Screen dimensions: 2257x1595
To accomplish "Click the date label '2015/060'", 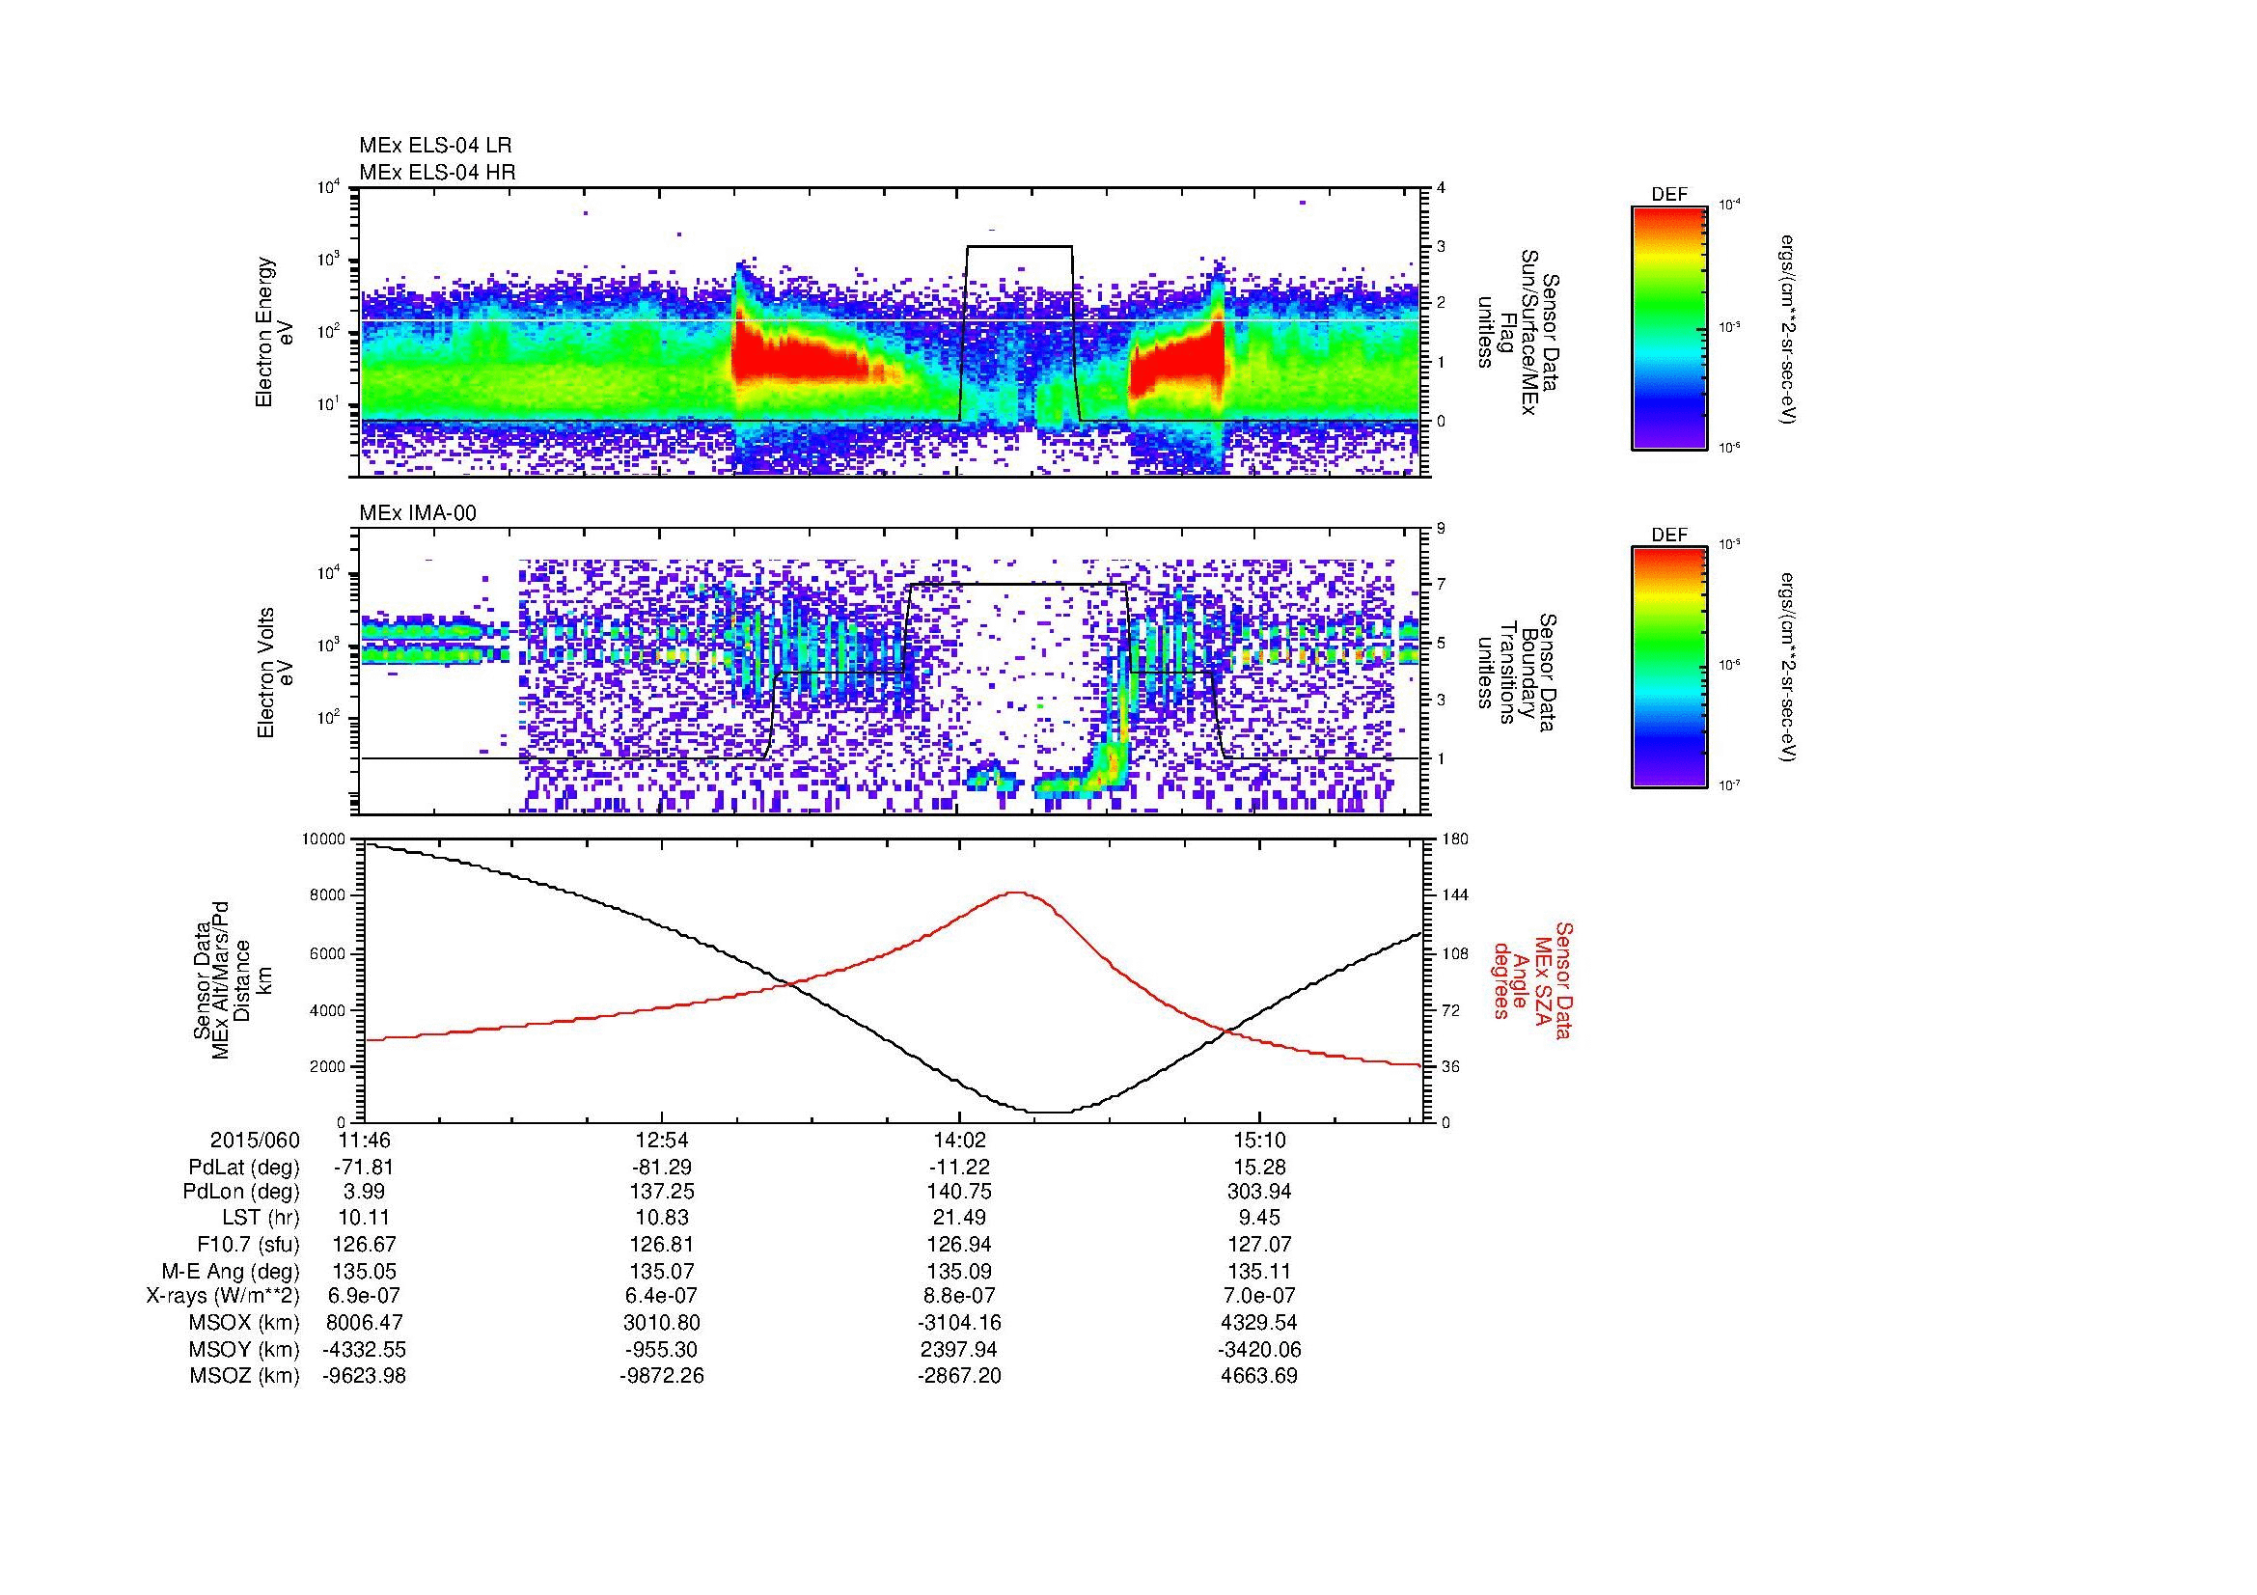I will (255, 1141).
